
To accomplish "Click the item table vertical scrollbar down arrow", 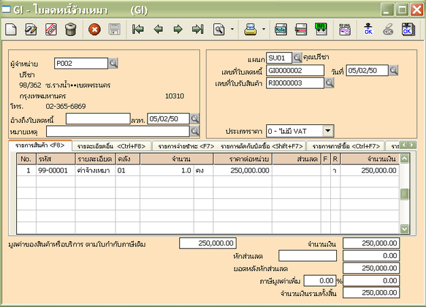I will point(404,228).
